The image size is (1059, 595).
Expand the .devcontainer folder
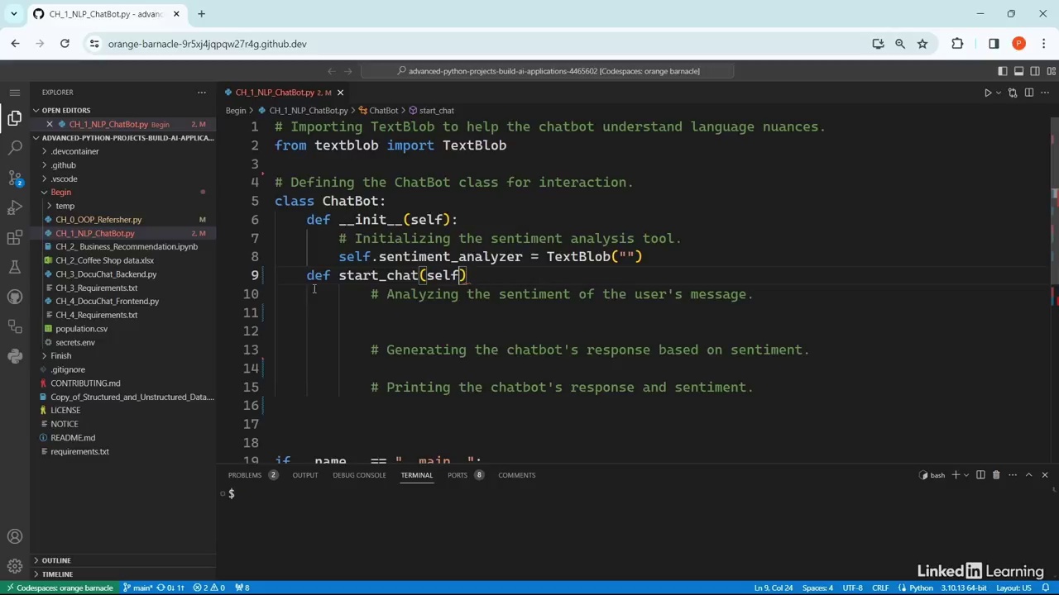coord(44,151)
